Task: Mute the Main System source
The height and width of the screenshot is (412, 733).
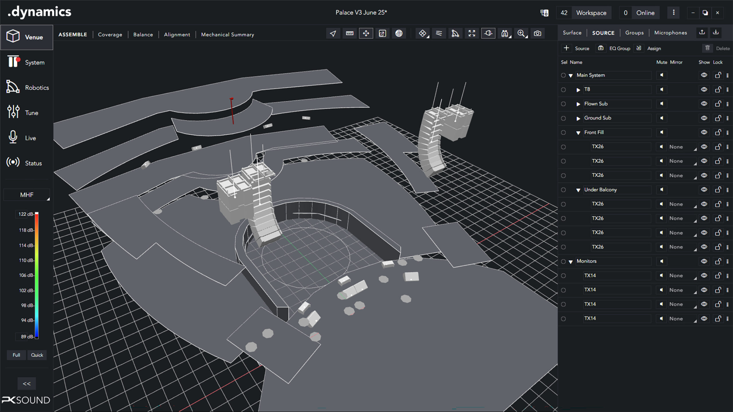Action: click(x=662, y=75)
